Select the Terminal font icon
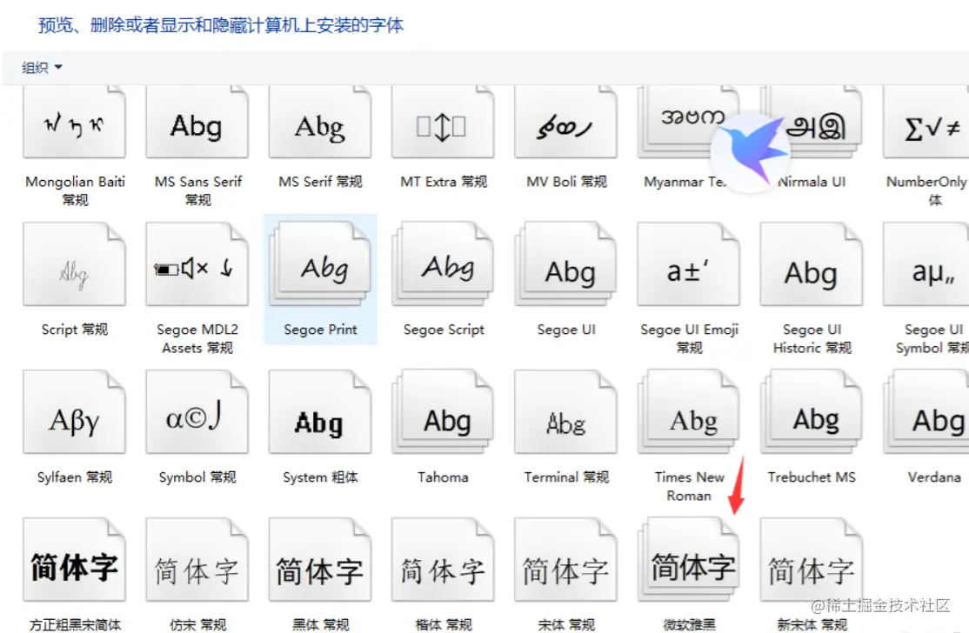The height and width of the screenshot is (633, 969). click(x=566, y=412)
